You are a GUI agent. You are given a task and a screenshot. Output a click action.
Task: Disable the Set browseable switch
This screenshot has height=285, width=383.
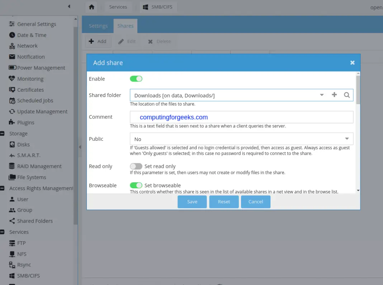pyautogui.click(x=136, y=185)
